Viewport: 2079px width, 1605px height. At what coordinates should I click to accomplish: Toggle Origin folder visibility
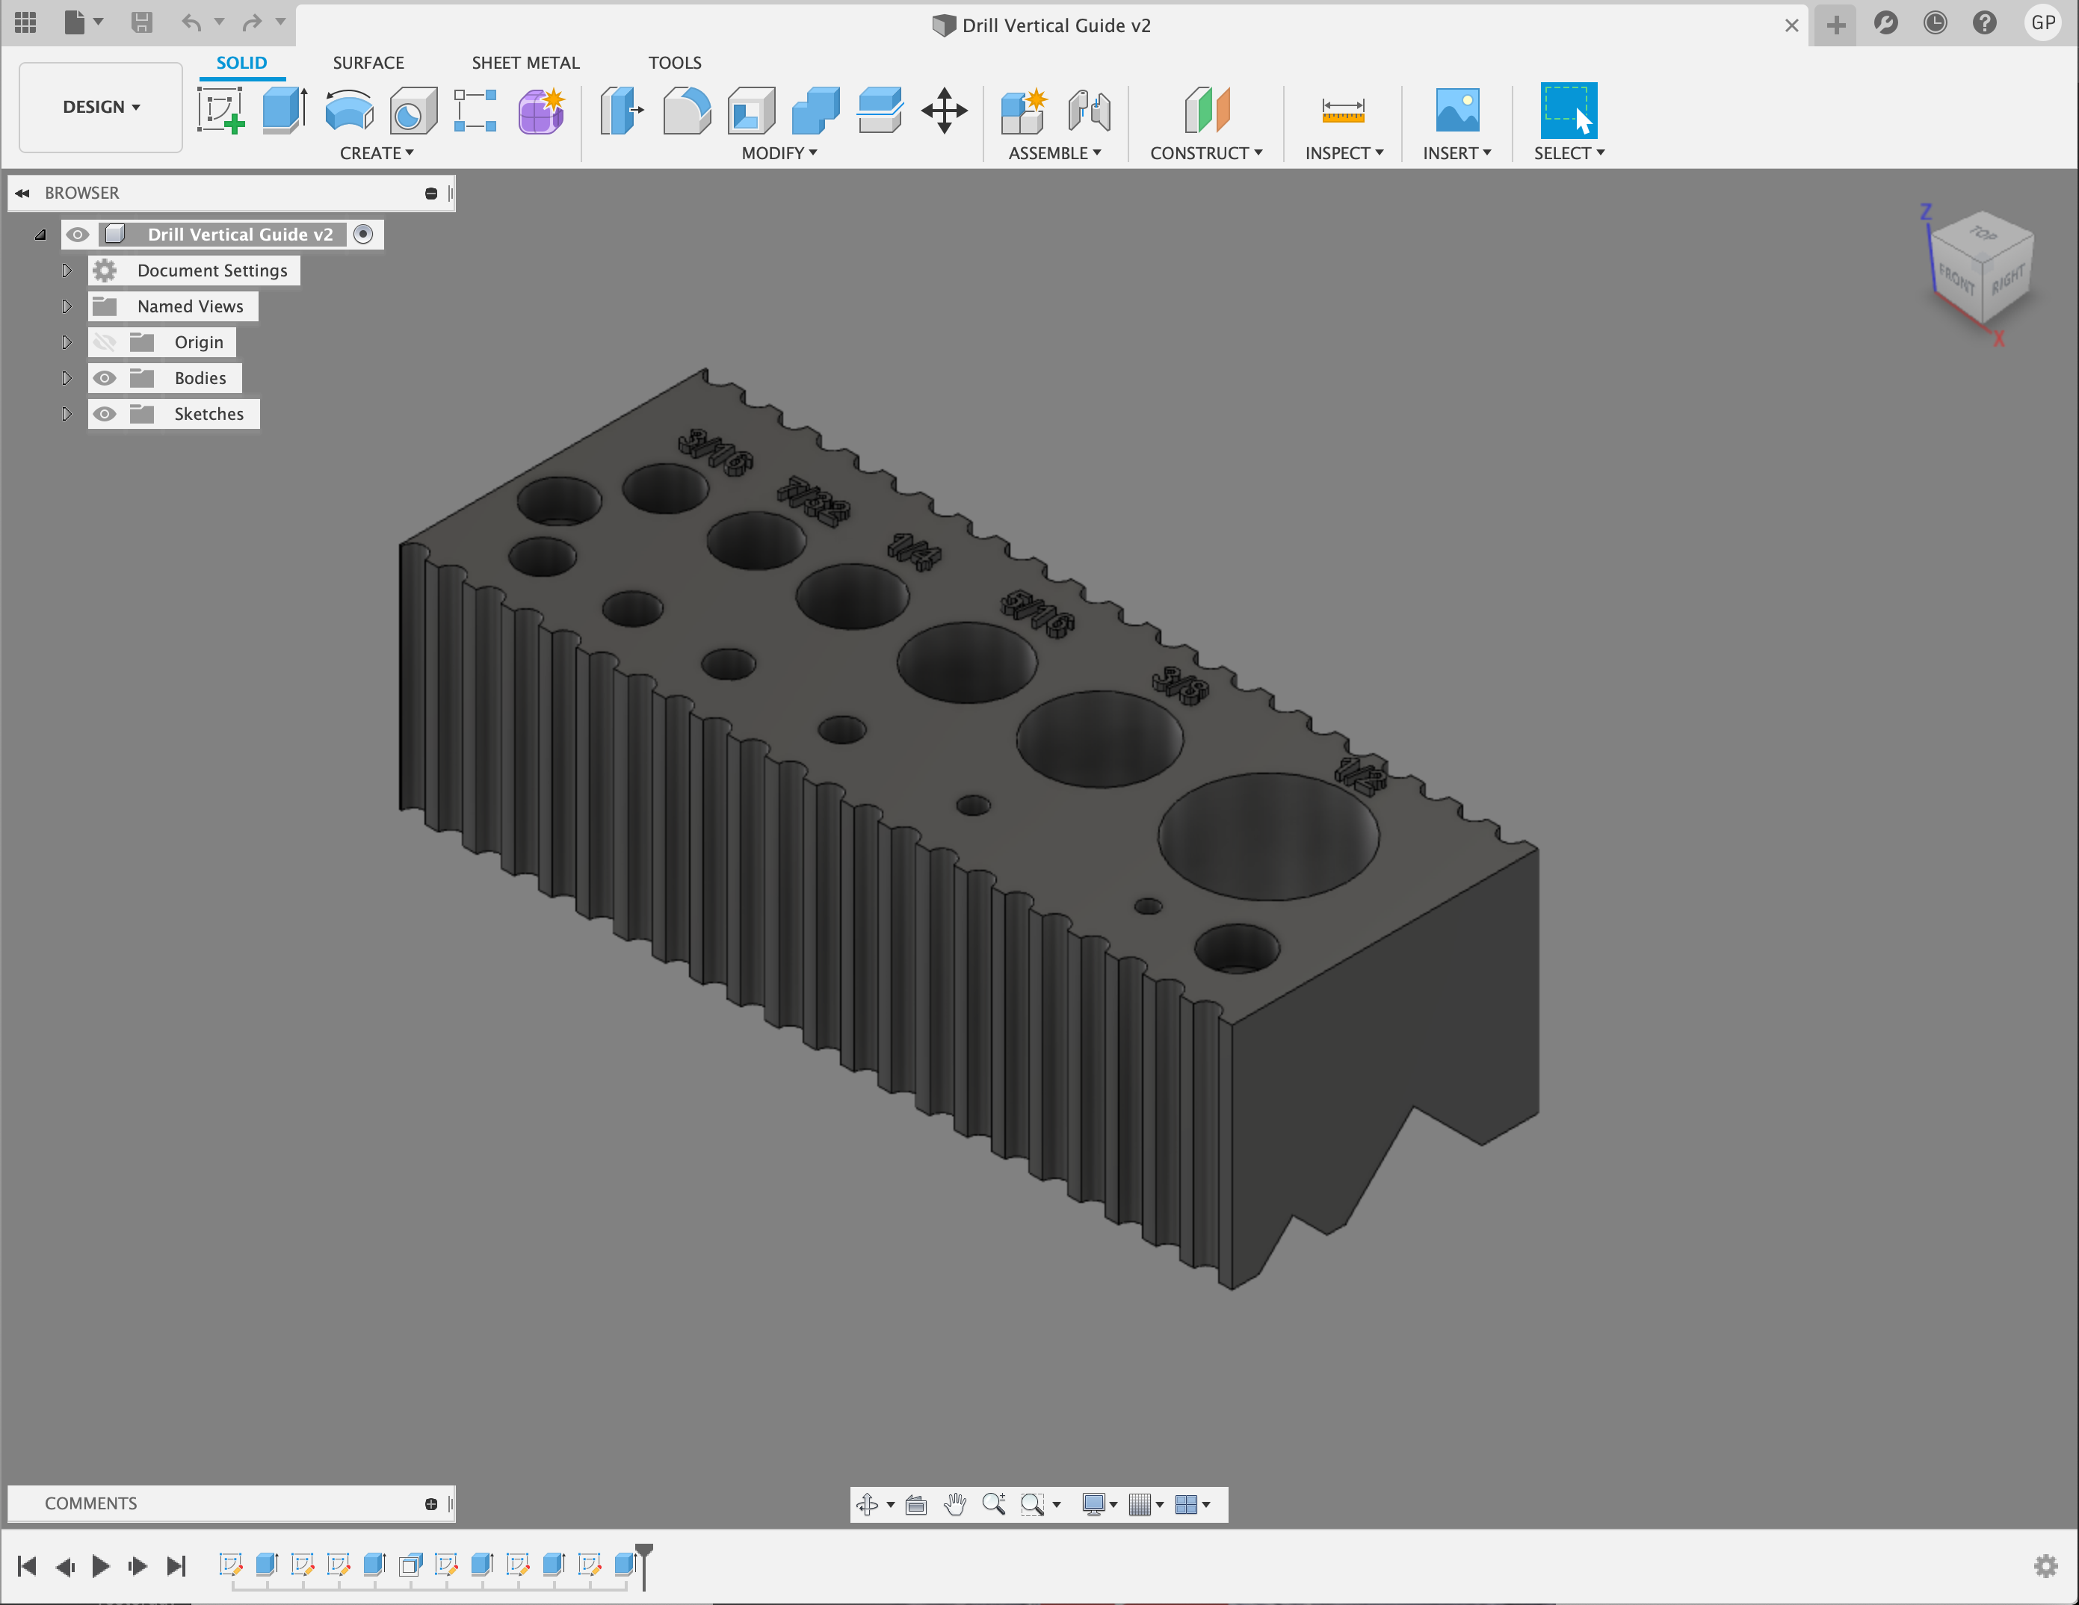click(x=103, y=342)
